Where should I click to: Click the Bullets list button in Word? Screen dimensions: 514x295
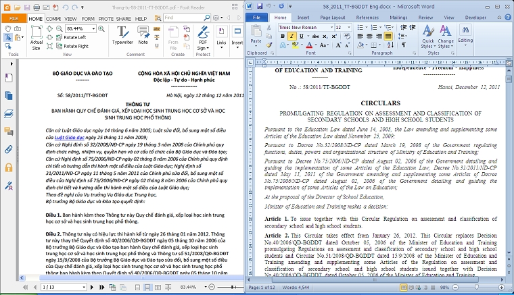click(360, 27)
